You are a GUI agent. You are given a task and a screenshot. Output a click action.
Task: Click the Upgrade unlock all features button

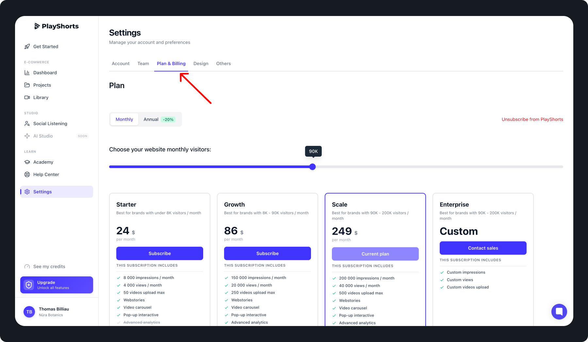tap(57, 285)
